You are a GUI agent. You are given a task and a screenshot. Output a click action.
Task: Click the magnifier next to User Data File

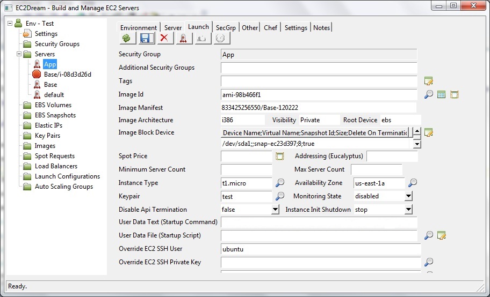point(428,235)
